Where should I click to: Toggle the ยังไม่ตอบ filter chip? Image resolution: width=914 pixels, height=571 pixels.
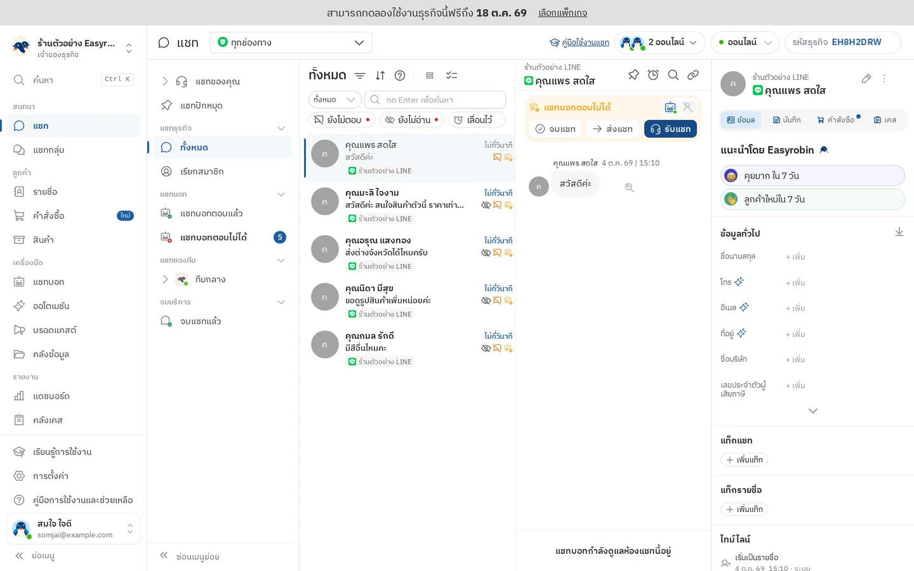tap(342, 120)
